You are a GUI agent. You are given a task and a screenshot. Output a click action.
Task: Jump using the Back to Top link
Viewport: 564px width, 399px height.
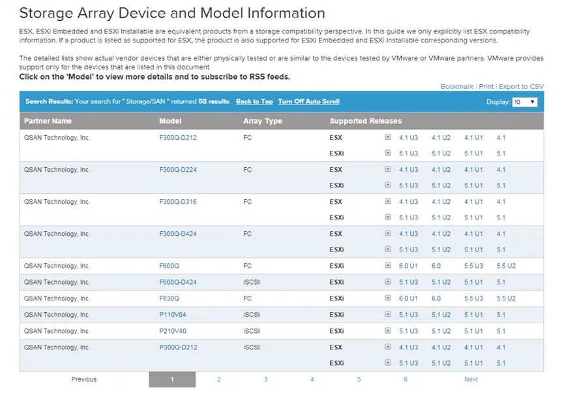254,101
